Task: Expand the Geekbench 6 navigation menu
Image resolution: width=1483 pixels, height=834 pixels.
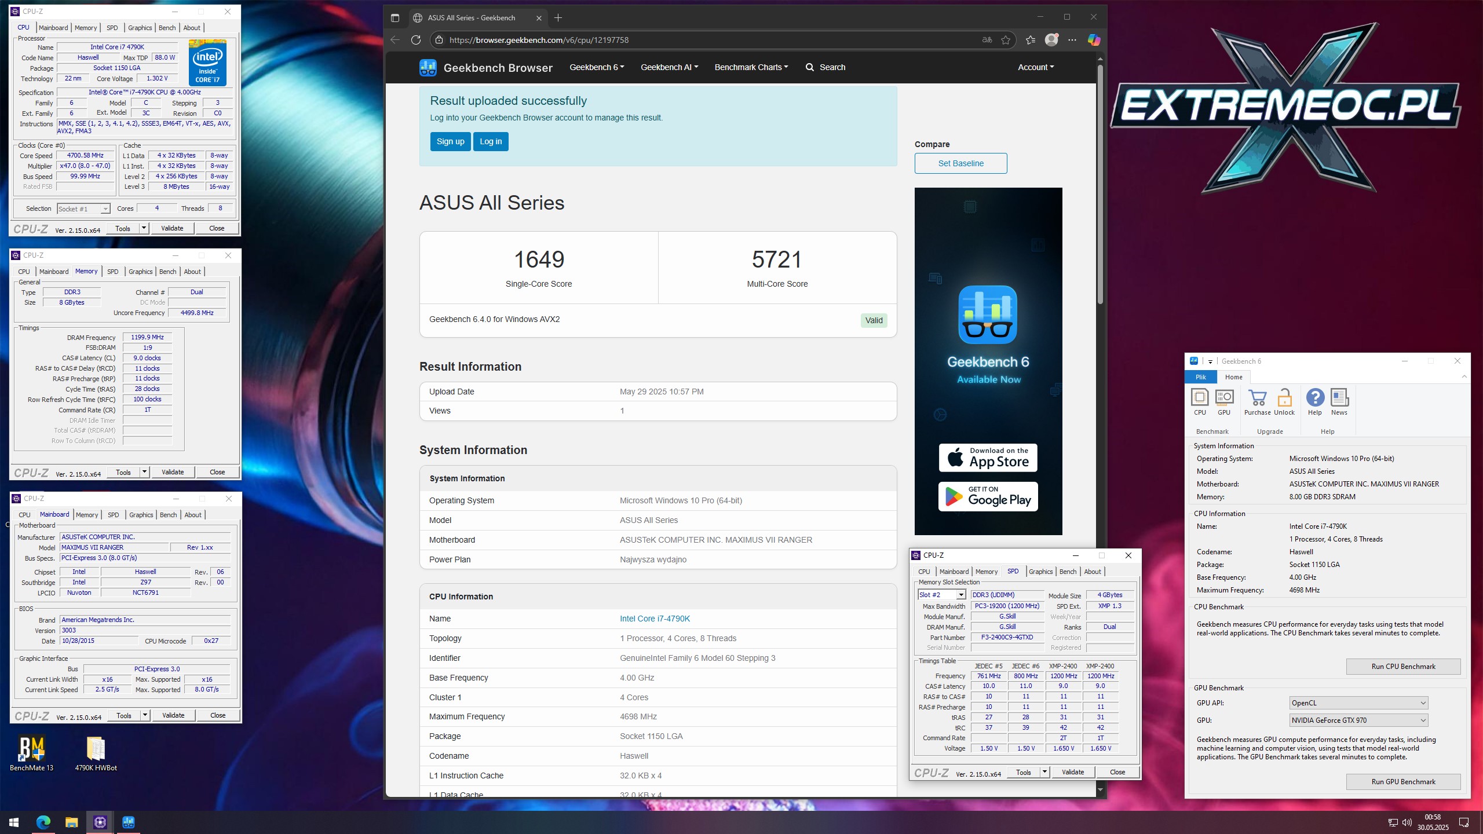Action: pyautogui.click(x=597, y=67)
